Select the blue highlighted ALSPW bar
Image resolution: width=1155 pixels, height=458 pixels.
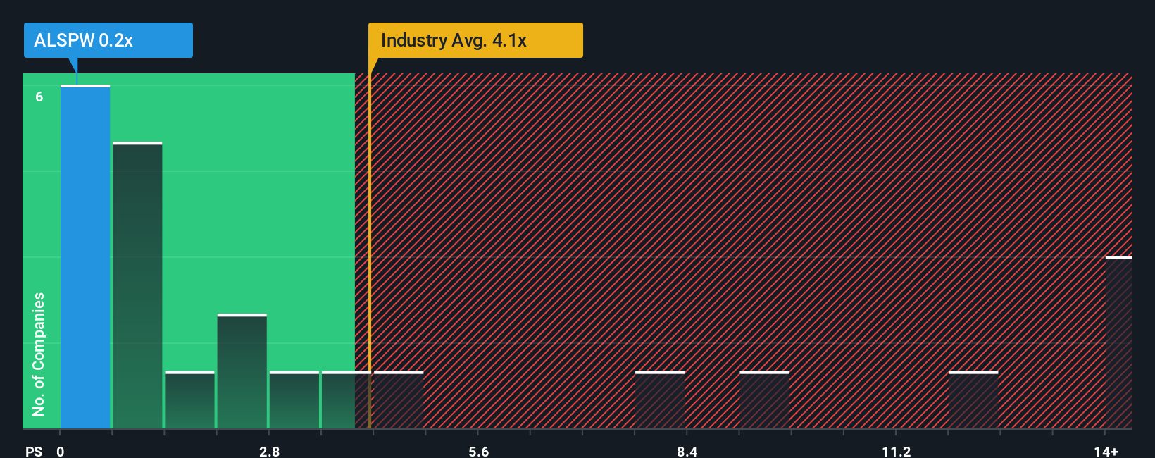point(85,256)
